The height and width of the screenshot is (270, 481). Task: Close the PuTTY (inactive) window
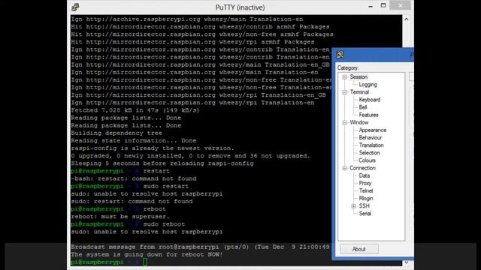pyautogui.click(x=400, y=5)
